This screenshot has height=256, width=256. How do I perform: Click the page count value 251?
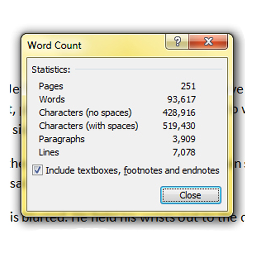(x=188, y=86)
